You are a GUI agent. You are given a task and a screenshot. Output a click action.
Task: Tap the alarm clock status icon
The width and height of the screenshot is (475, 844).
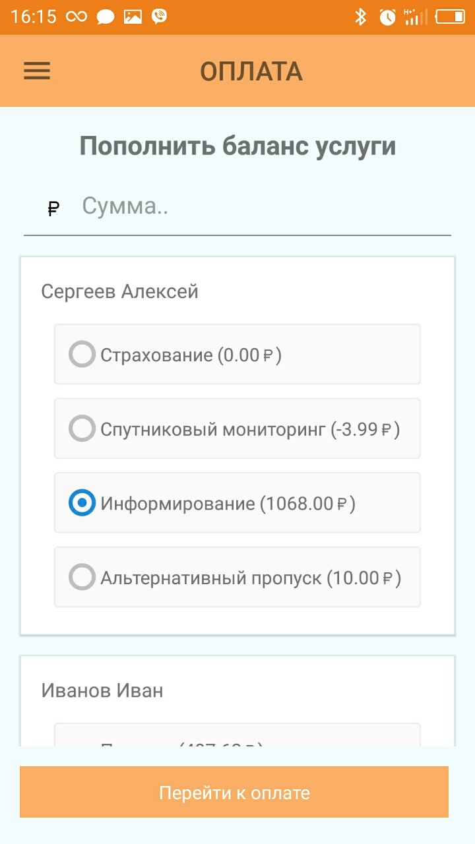click(x=387, y=17)
